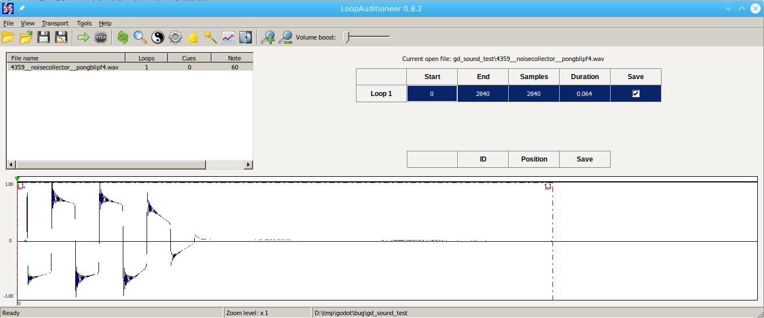Click the Volume boost slider handle
Viewport: 764px width, 318px height.
click(346, 37)
